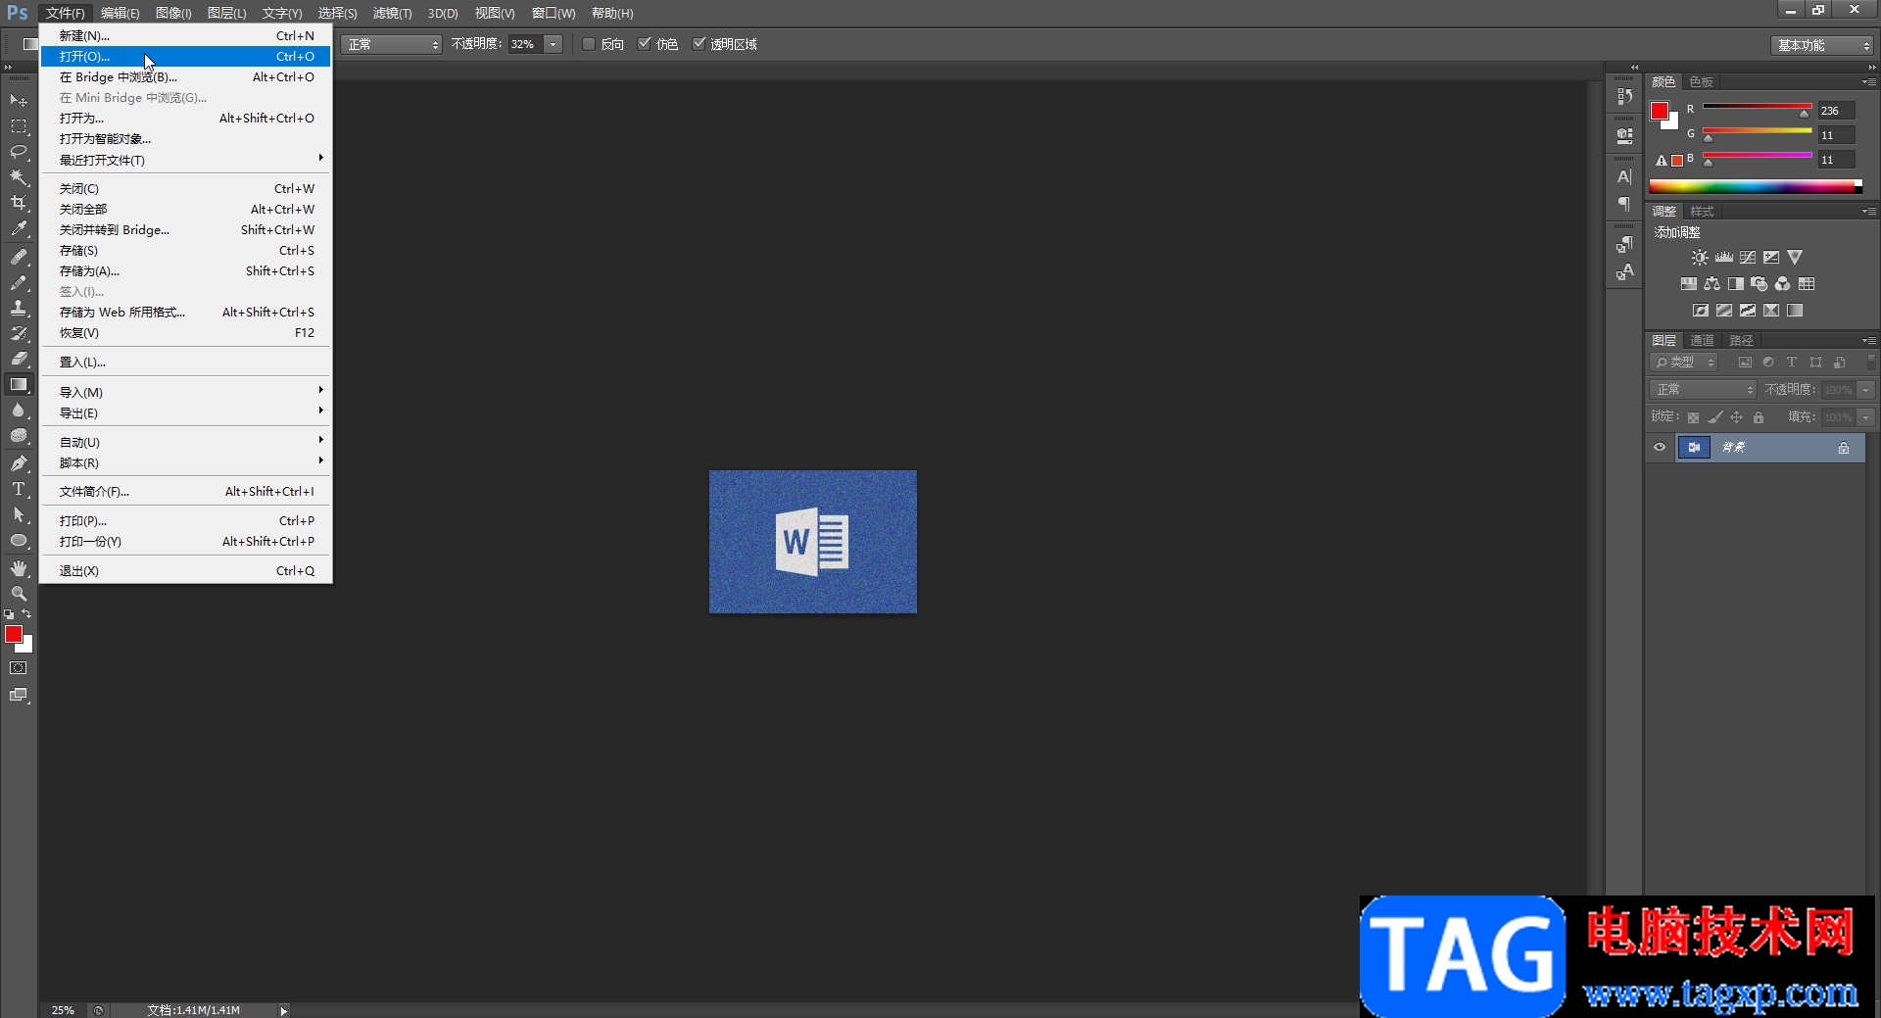Select the Hand tool
This screenshot has height=1018, width=1881.
[19, 568]
